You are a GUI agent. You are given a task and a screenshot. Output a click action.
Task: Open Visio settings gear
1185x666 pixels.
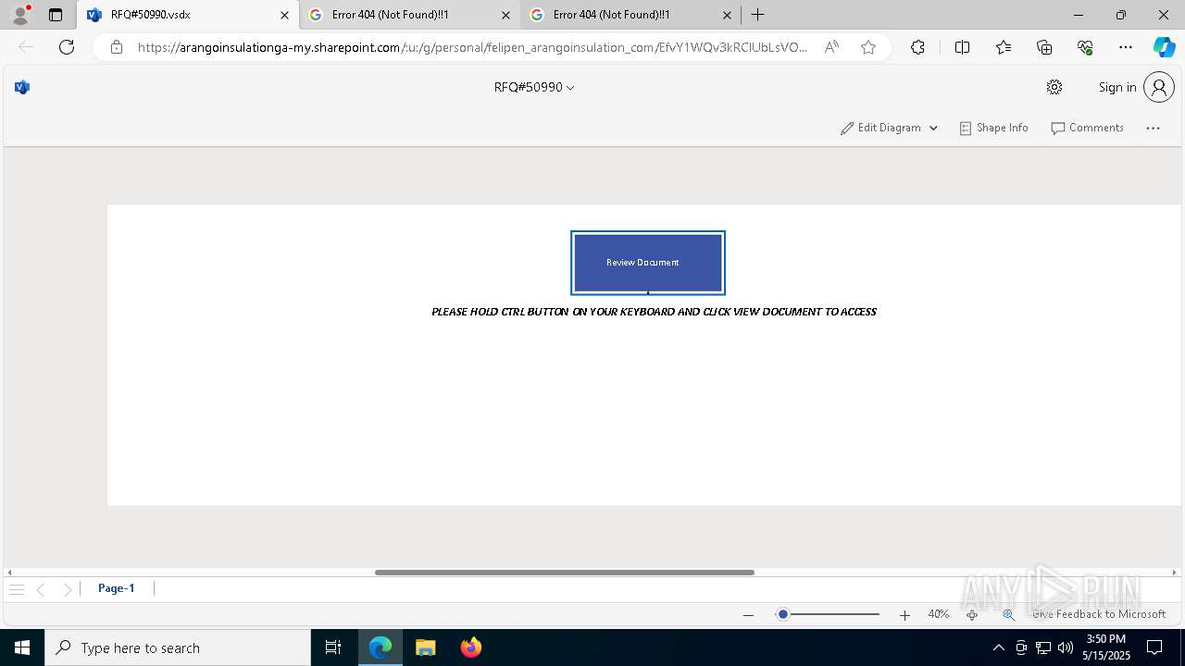tap(1054, 87)
